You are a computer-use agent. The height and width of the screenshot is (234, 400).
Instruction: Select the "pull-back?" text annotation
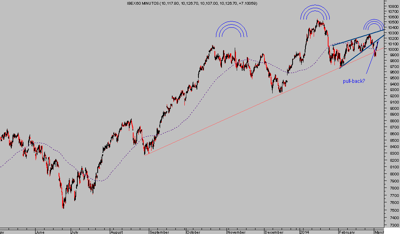[354, 82]
